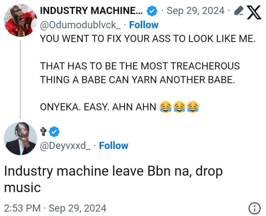Follow the @Deyvxxd_ account

(114, 146)
